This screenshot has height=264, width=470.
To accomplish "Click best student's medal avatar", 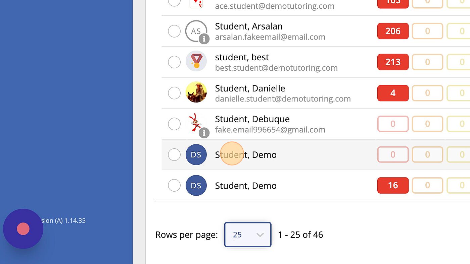I will (196, 62).
